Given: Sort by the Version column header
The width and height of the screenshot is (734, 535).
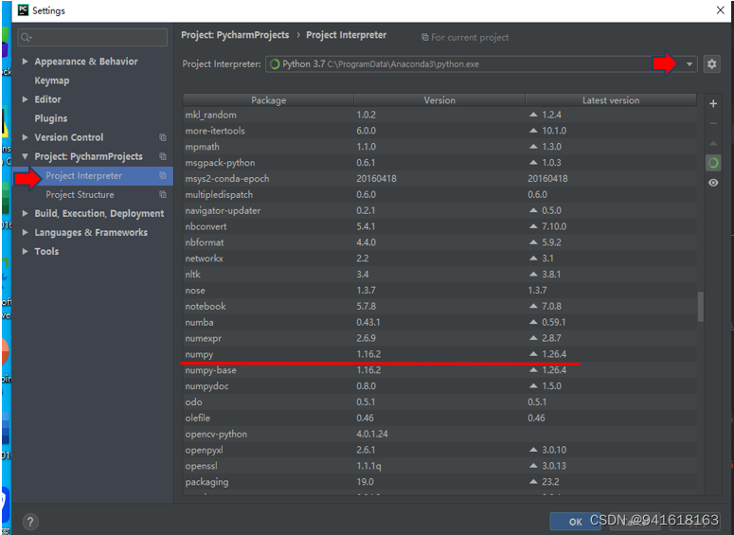Looking at the screenshot, I should point(439,100).
